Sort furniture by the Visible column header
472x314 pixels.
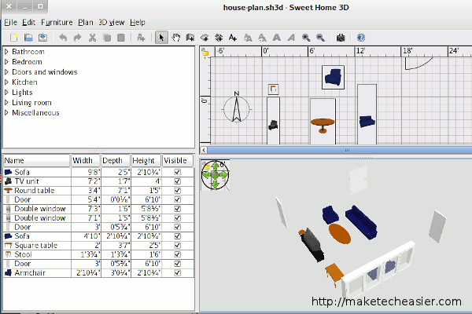178,160
